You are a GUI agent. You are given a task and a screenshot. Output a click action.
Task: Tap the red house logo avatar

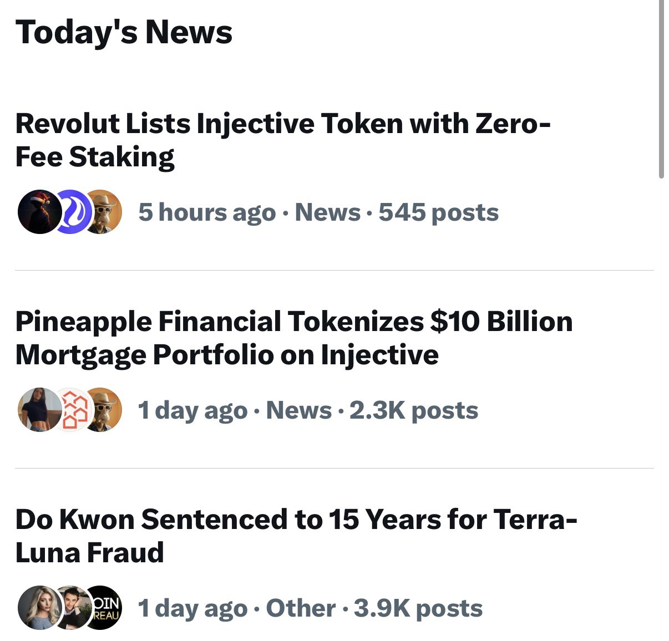[71, 410]
